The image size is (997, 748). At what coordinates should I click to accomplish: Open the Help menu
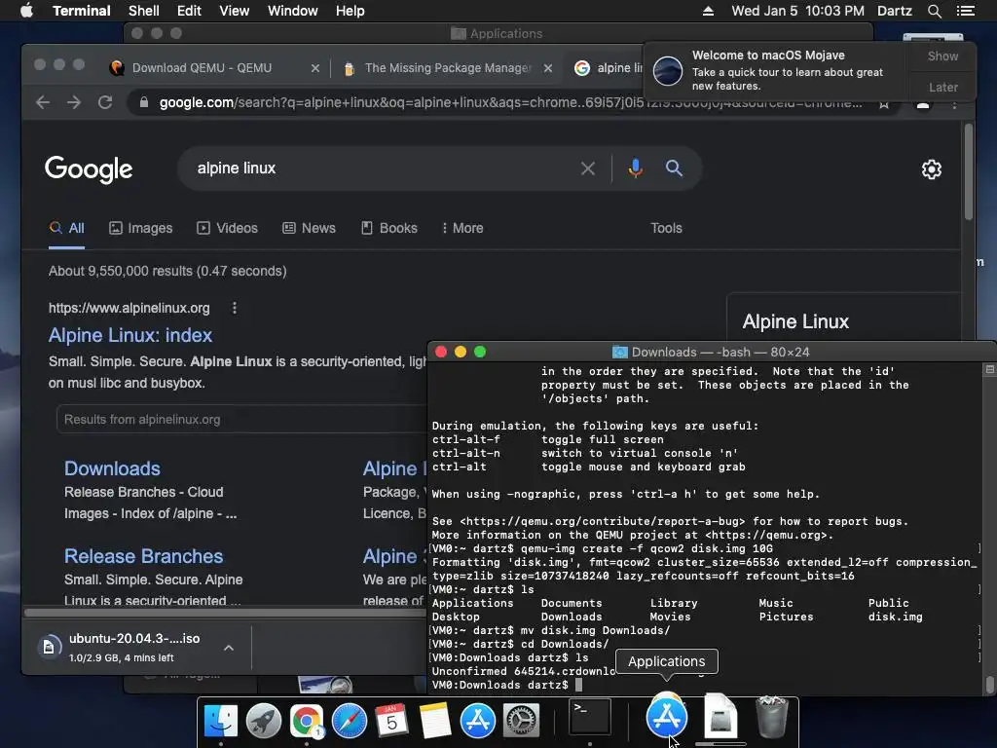[x=350, y=11]
